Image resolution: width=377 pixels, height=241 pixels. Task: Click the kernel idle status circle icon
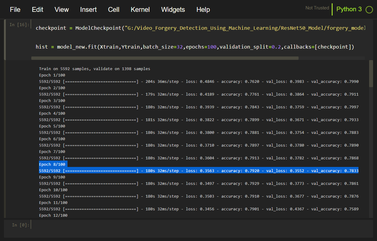369,10
